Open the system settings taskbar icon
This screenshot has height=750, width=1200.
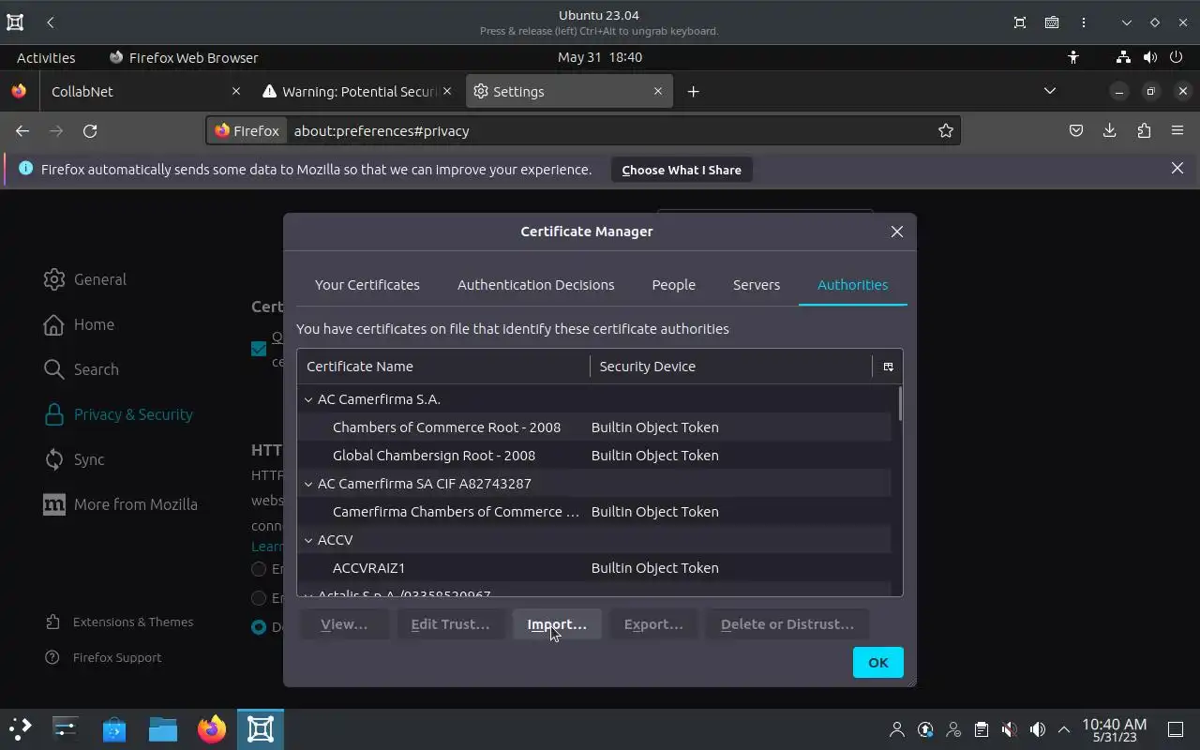click(66, 728)
